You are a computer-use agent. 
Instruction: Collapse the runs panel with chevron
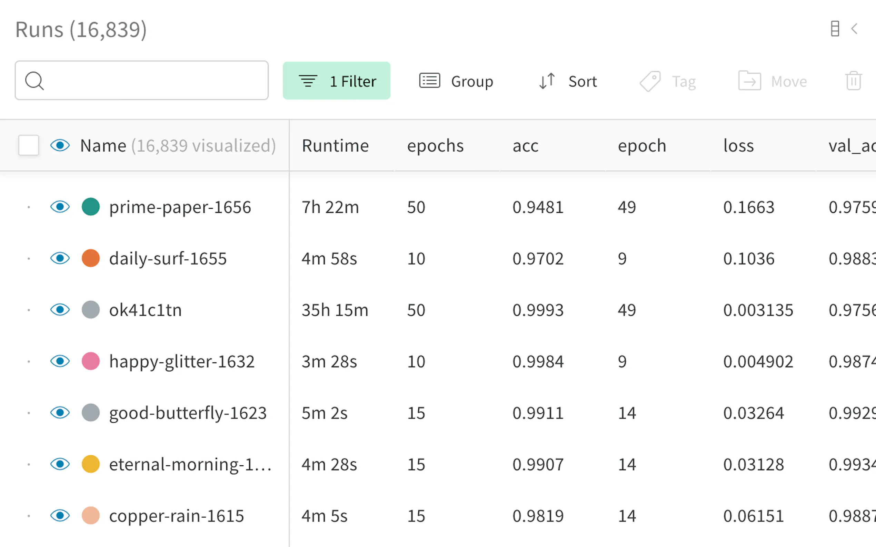point(854,29)
